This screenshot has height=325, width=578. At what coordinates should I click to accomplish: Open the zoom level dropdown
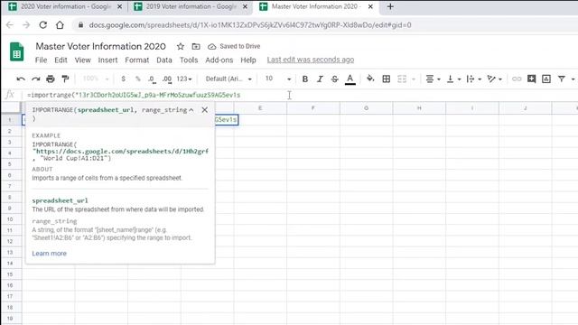[96, 79]
